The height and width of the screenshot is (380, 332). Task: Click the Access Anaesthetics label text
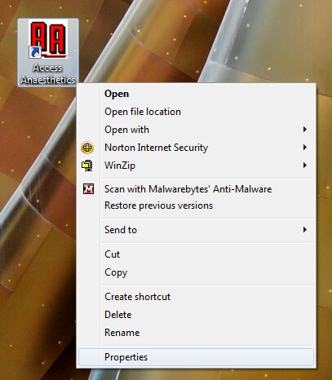pyautogui.click(x=48, y=74)
